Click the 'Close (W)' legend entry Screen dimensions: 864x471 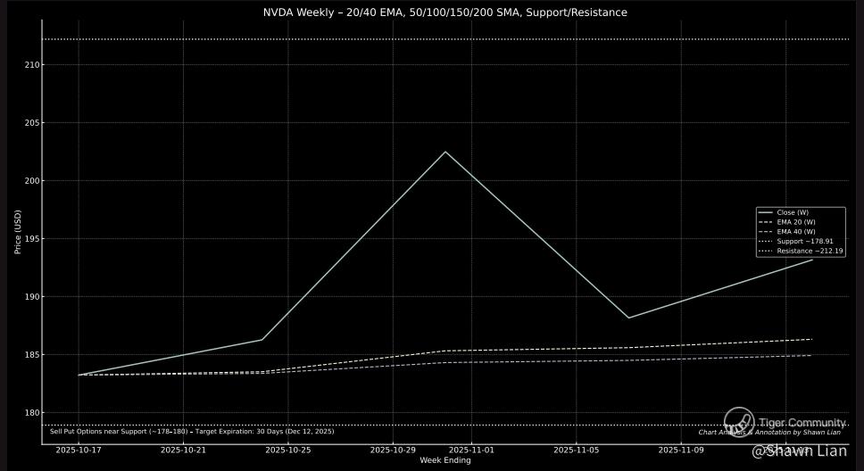(x=783, y=212)
